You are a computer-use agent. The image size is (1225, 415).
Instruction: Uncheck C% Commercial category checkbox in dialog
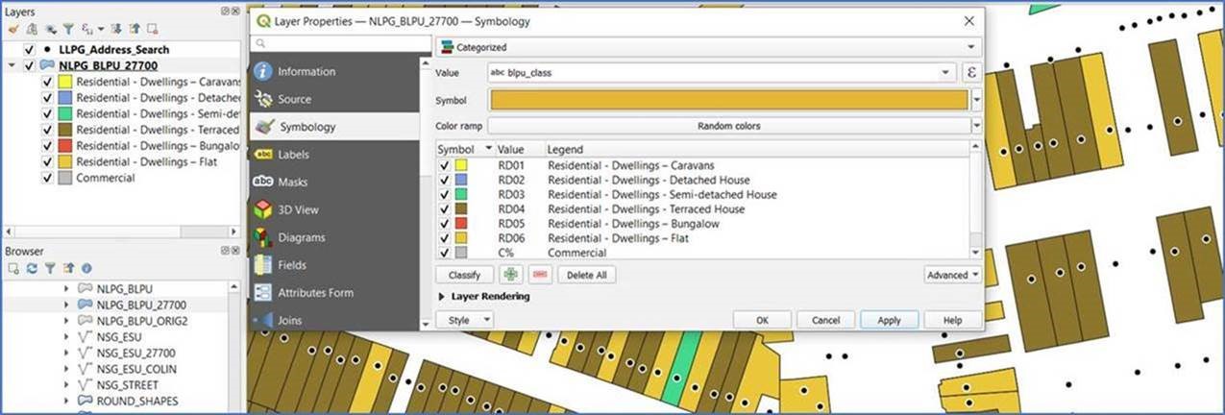point(444,253)
